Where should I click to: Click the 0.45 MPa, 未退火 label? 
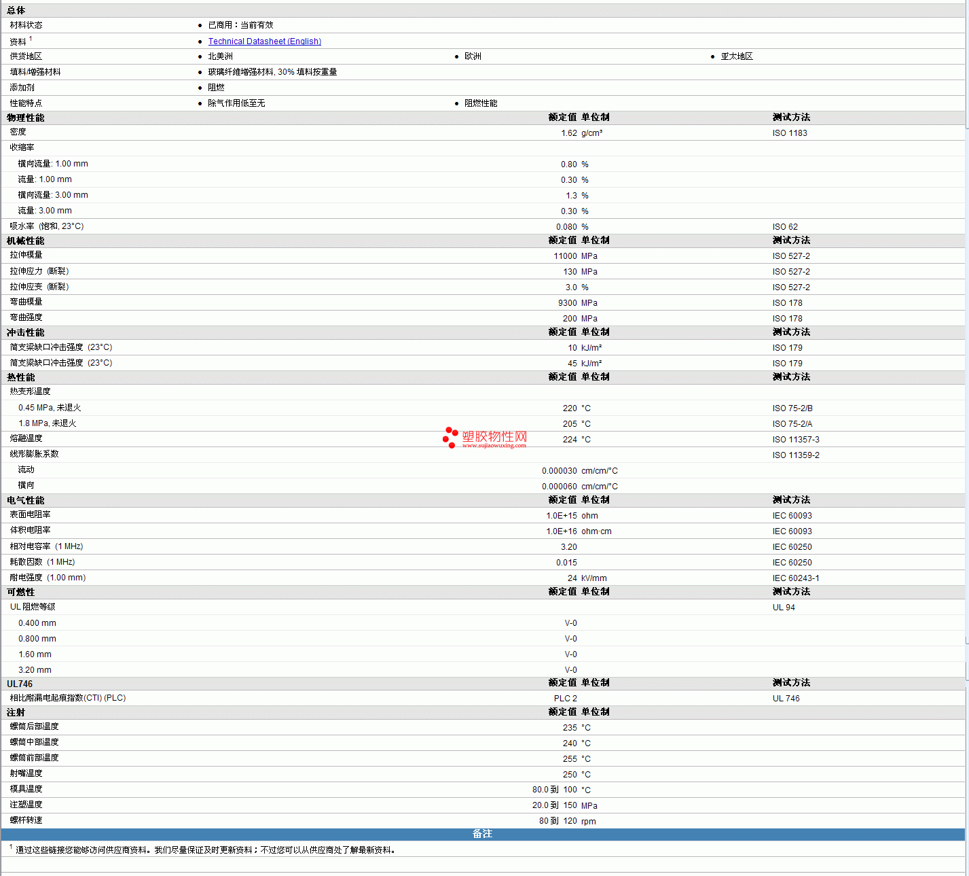[50, 408]
